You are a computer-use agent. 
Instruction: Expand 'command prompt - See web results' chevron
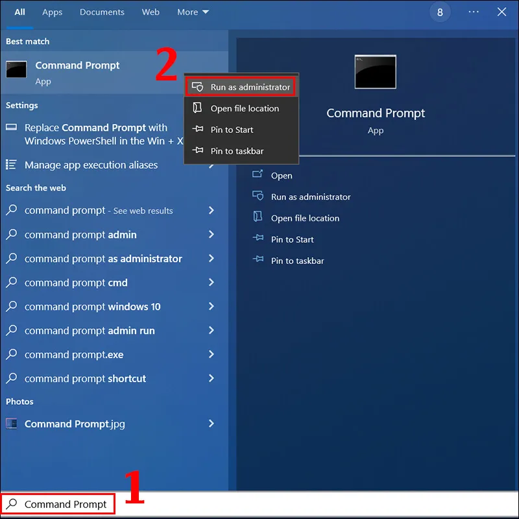coord(211,210)
